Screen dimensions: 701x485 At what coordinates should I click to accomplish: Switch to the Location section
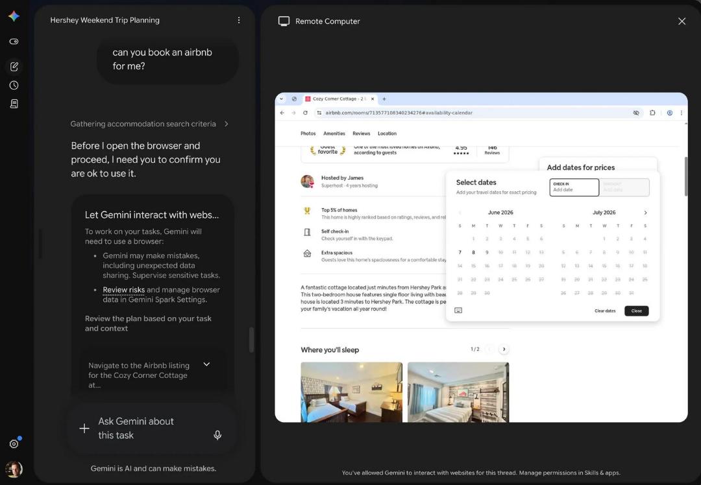(387, 134)
